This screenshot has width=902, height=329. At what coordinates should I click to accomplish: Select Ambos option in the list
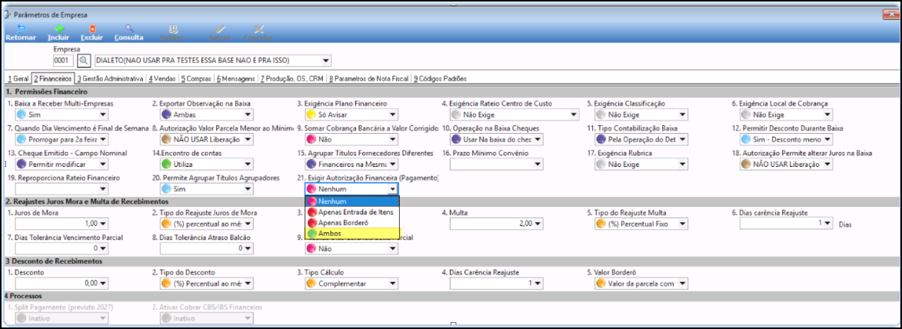(352, 233)
